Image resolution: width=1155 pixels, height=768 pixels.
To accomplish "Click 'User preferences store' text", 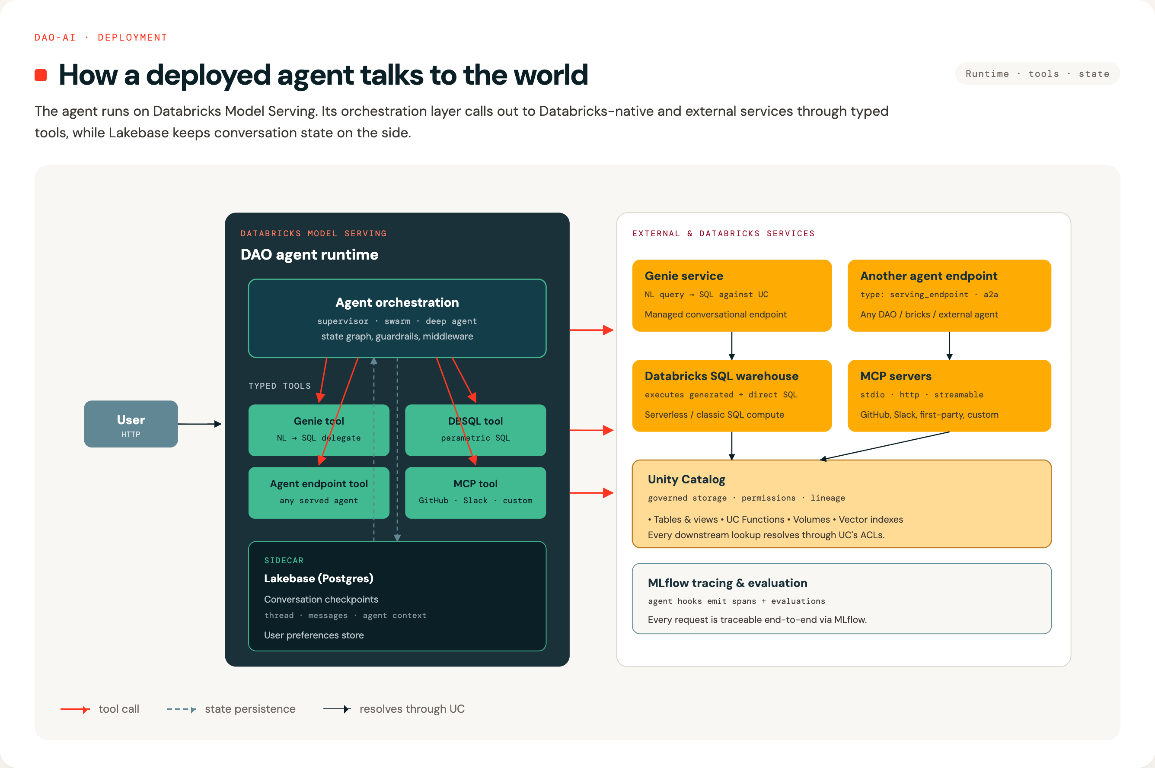I will point(314,635).
